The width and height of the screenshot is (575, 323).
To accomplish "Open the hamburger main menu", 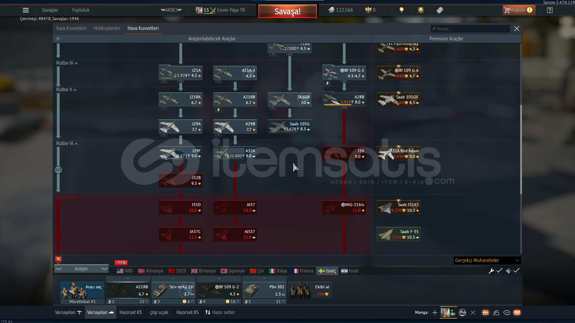I will tap(26, 10).
